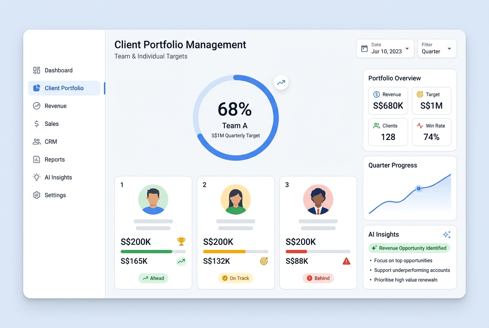Click the red warning triangle beside S$88K
489x328 pixels.
(x=347, y=261)
